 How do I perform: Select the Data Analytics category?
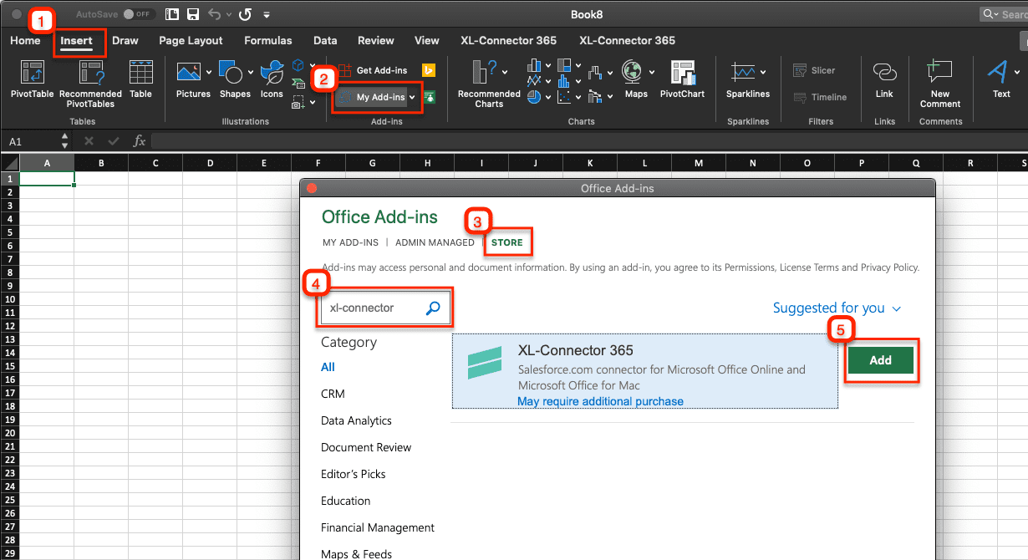(356, 420)
